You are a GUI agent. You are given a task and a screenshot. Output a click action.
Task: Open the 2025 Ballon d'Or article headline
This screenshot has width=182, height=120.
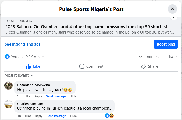click(x=86, y=27)
